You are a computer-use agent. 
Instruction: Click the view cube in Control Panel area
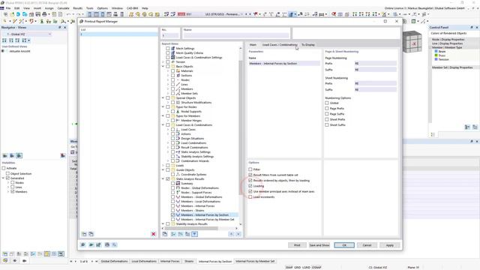[x=412, y=42]
